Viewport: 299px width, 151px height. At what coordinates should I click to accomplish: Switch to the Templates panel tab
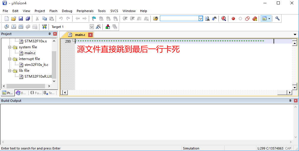pos(49,93)
